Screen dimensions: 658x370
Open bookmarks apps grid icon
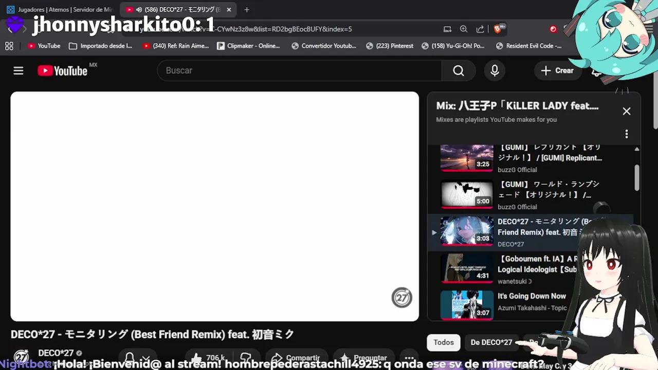click(9, 46)
